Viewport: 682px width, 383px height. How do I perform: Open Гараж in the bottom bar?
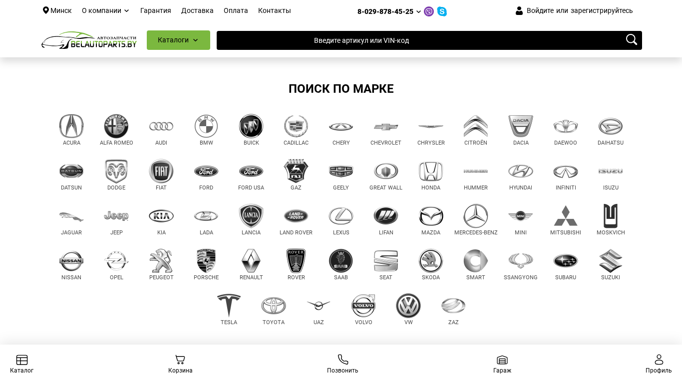click(x=502, y=364)
